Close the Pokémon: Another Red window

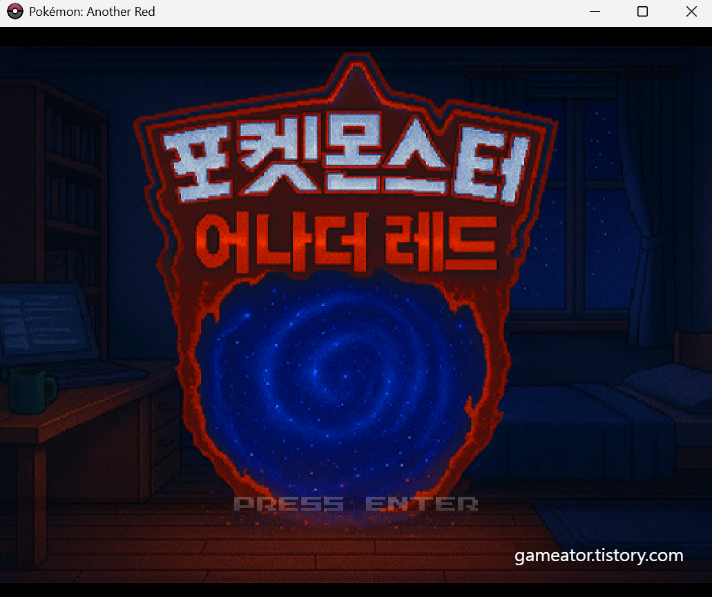[x=691, y=11]
